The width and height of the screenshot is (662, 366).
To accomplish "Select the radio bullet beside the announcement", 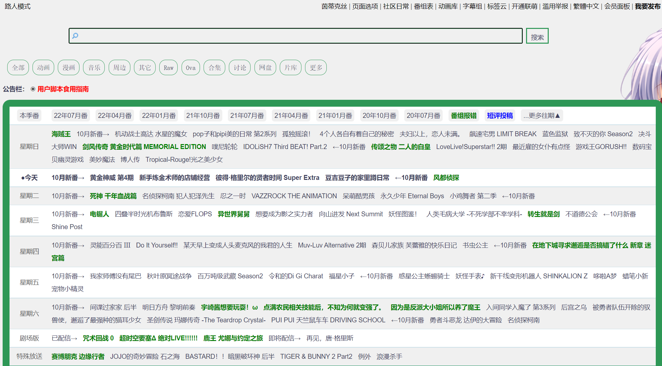I will click(33, 89).
